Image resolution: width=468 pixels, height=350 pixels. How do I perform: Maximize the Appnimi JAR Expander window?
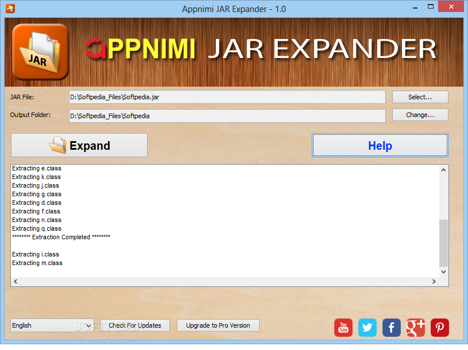tap(431, 6)
